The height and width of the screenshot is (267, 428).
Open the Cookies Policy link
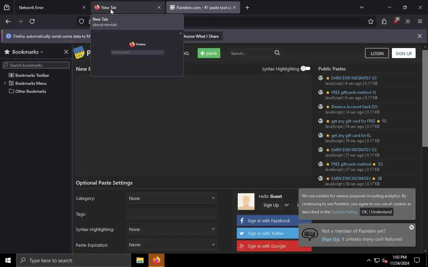click(x=344, y=212)
